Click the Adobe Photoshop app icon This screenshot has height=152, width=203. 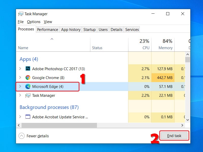point(28,69)
